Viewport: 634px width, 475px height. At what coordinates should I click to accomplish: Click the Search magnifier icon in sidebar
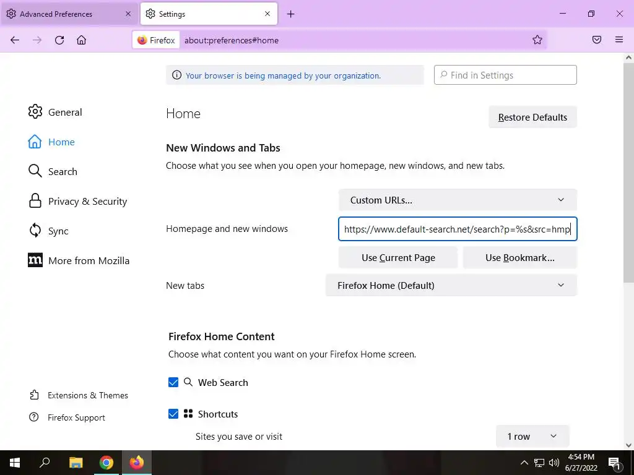tap(35, 171)
